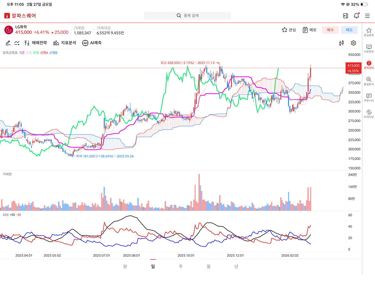Switch to the 주 timeframe tab
The height and width of the screenshot is (281, 375).
click(x=181, y=266)
